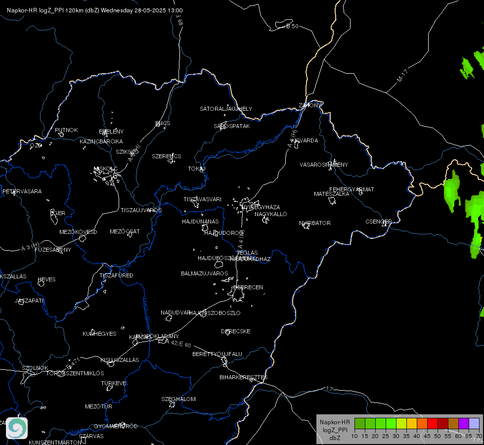The height and width of the screenshot is (445, 484).
Task: Select the BALMAZÚJVÁROS label
Action: tap(205, 273)
